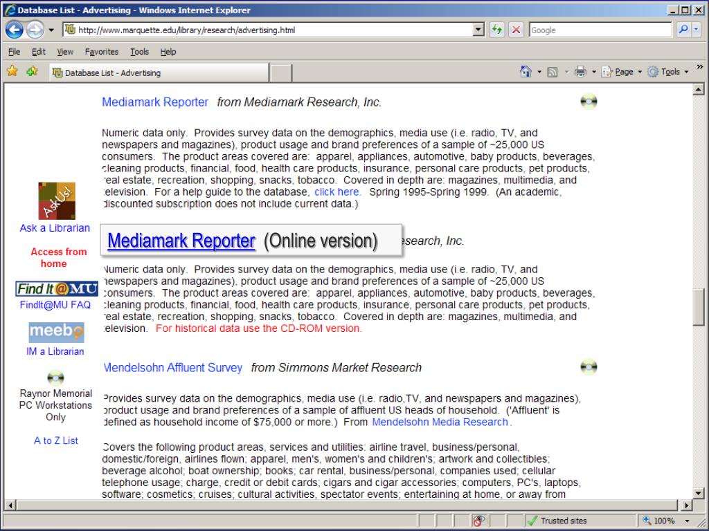This screenshot has width=709, height=531.
Task: Go forward with the Forward arrow button
Action: (35, 30)
